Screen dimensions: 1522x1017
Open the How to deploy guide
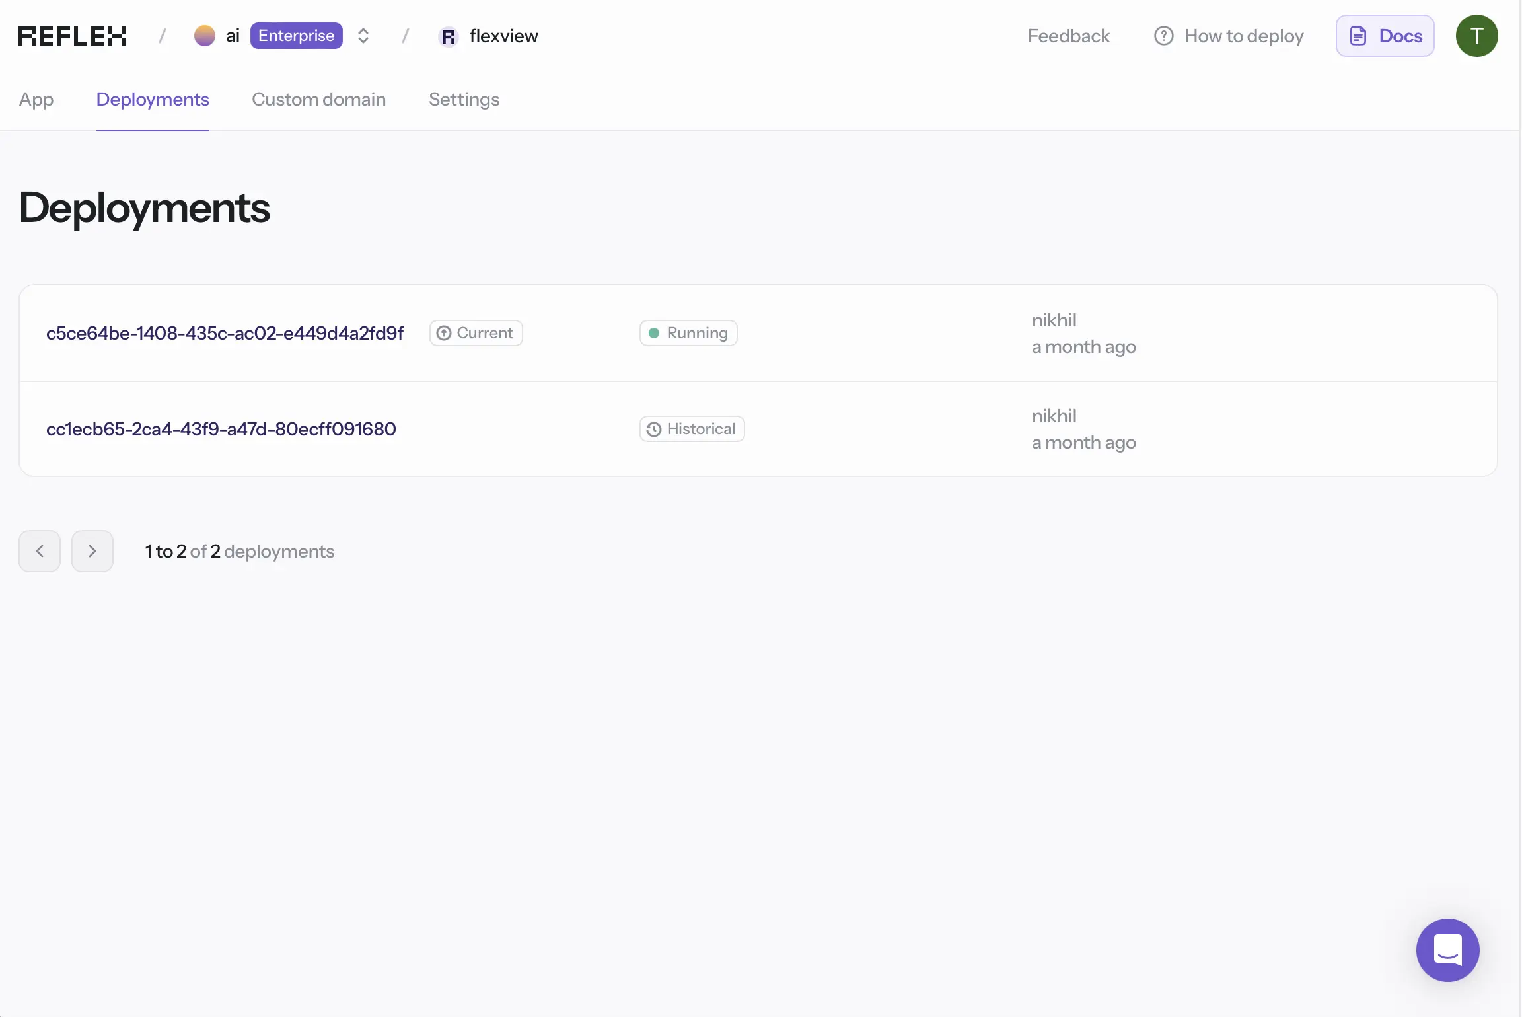click(x=1243, y=36)
